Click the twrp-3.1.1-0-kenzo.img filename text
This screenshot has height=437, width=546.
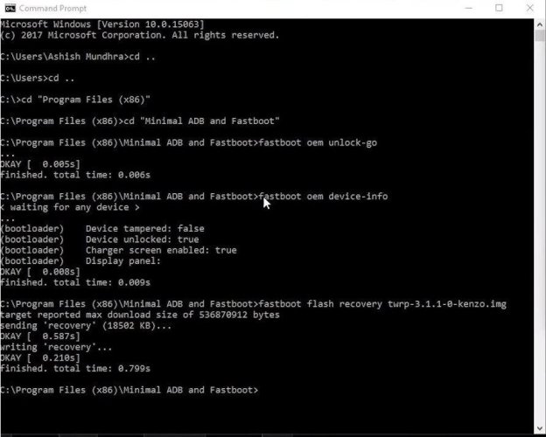point(447,304)
